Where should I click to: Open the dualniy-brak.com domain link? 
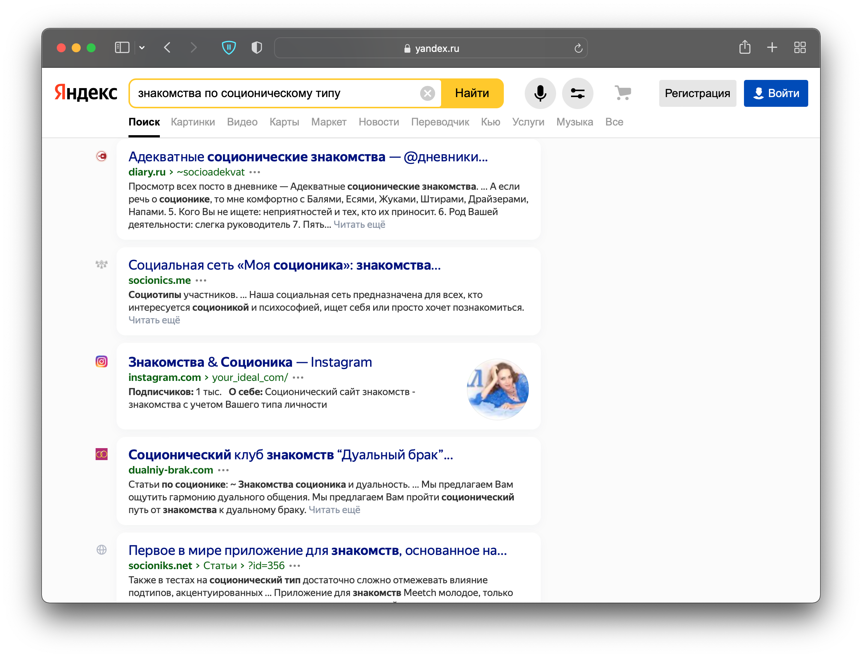click(x=171, y=470)
